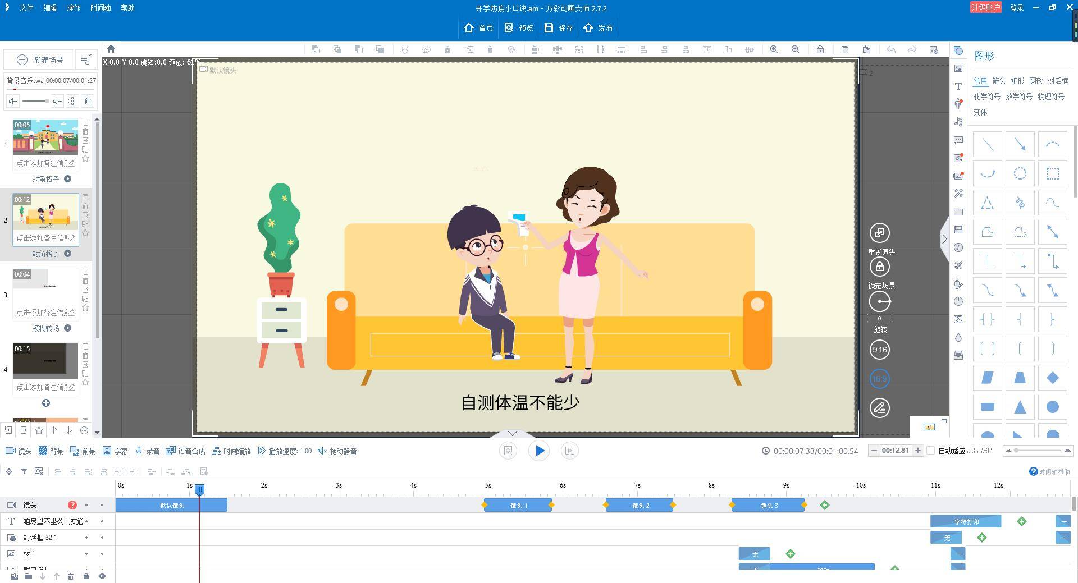
Task: Open the text tool in right sidebar
Action: 958,86
